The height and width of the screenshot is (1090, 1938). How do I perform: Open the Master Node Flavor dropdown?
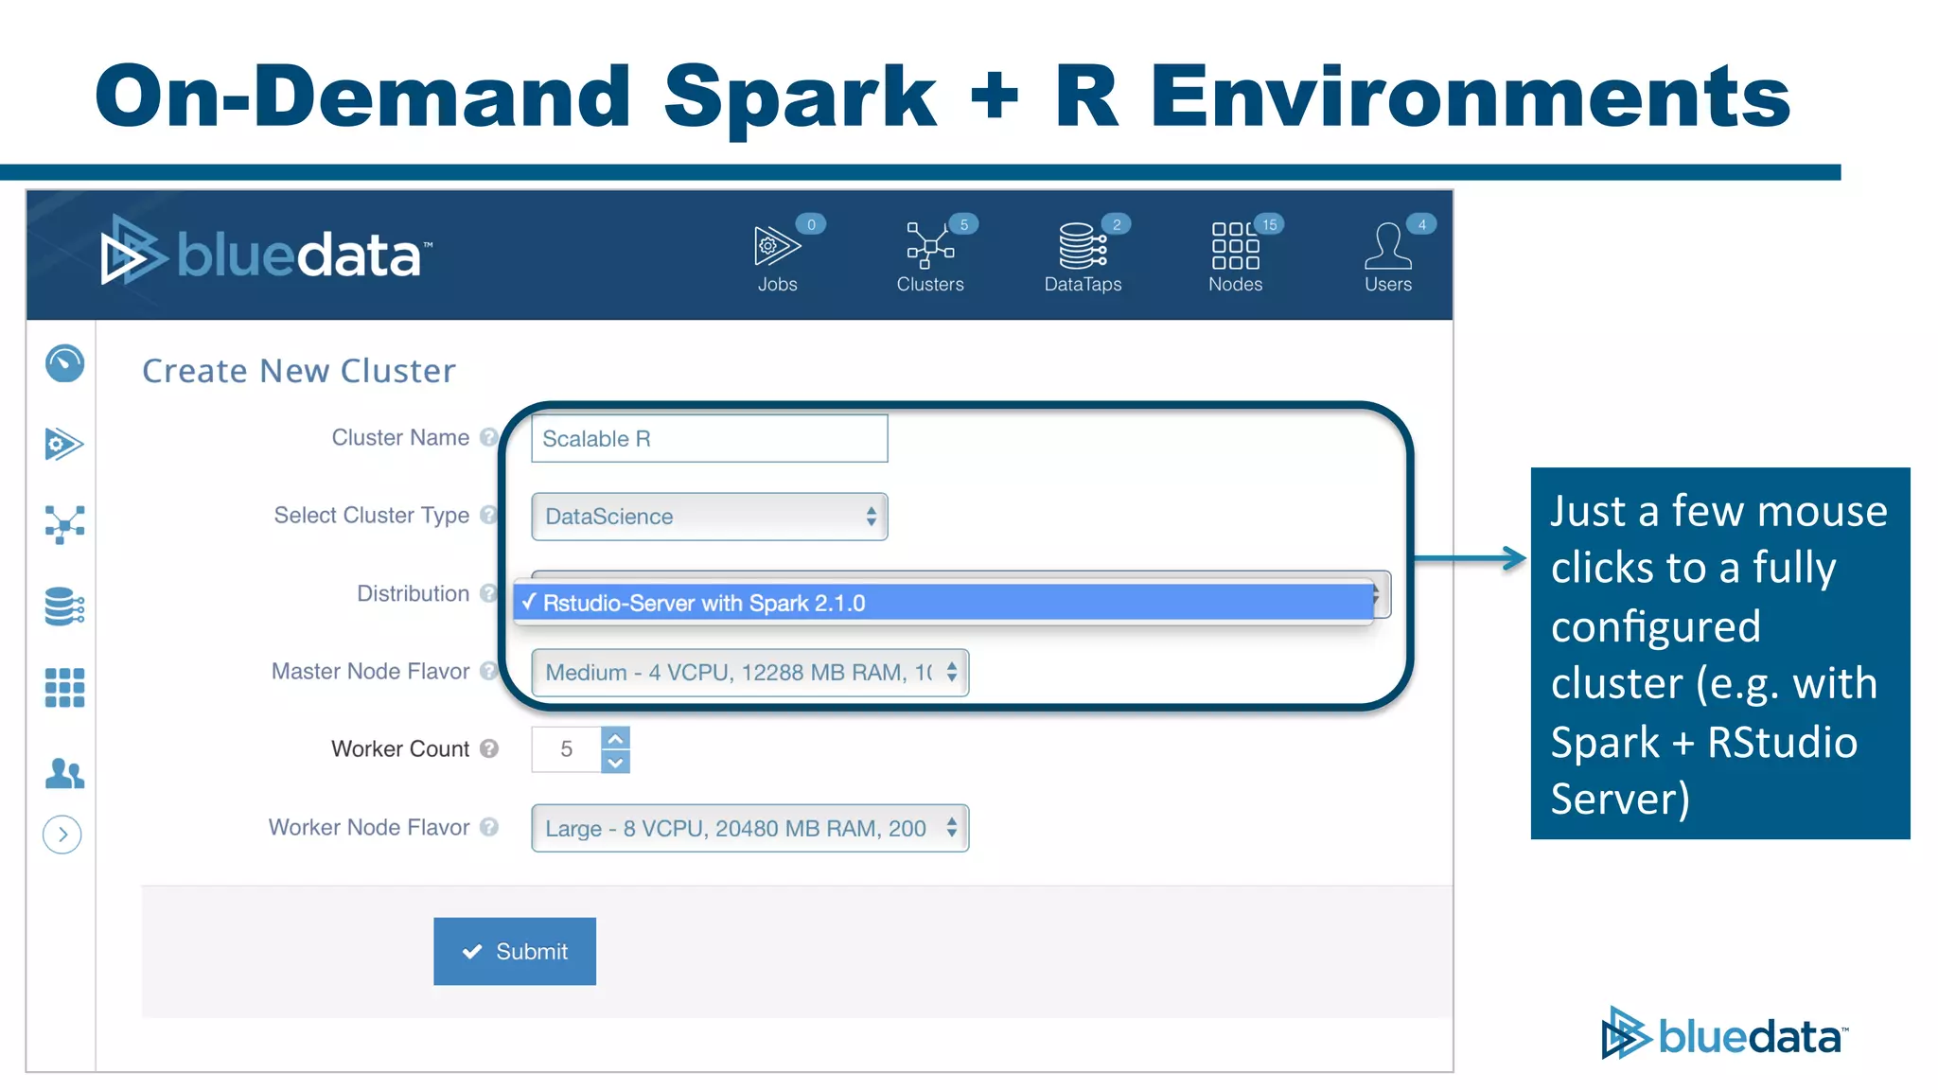(x=749, y=673)
